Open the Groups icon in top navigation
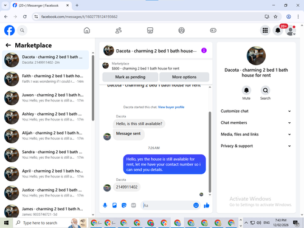Screen dimensions: 304x228 [181, 30]
